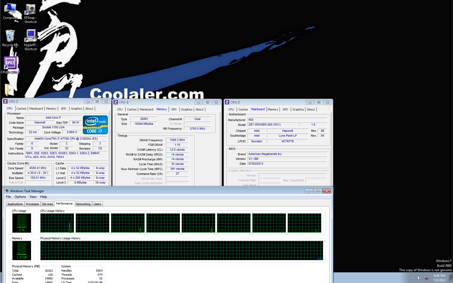The width and height of the screenshot is (453, 283).
Task: Open About tab in right CPU-Z window
Action: pyautogui.click(x=311, y=110)
